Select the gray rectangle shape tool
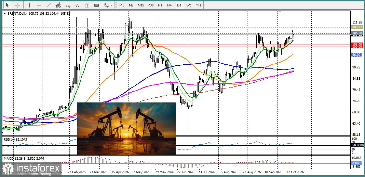365x177 pixels. point(97,5)
